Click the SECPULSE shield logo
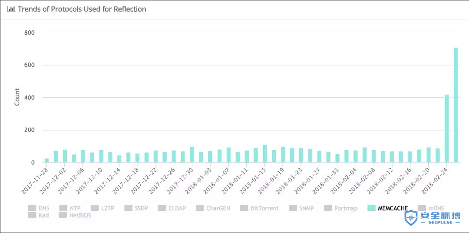 point(411,218)
